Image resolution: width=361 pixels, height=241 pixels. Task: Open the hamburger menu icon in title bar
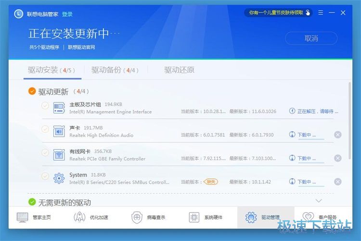[x=321, y=13]
